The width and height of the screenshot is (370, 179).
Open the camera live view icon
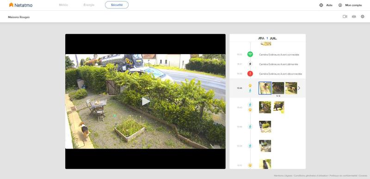click(x=345, y=17)
